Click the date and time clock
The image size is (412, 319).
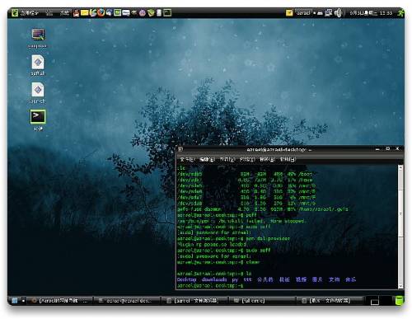coord(371,13)
